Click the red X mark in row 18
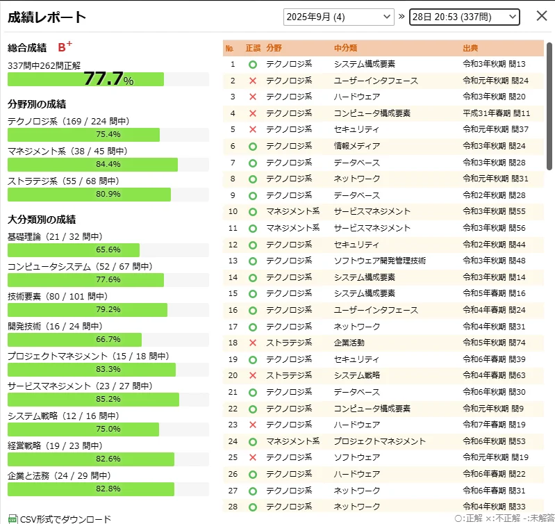The image size is (555, 524). 253,343
